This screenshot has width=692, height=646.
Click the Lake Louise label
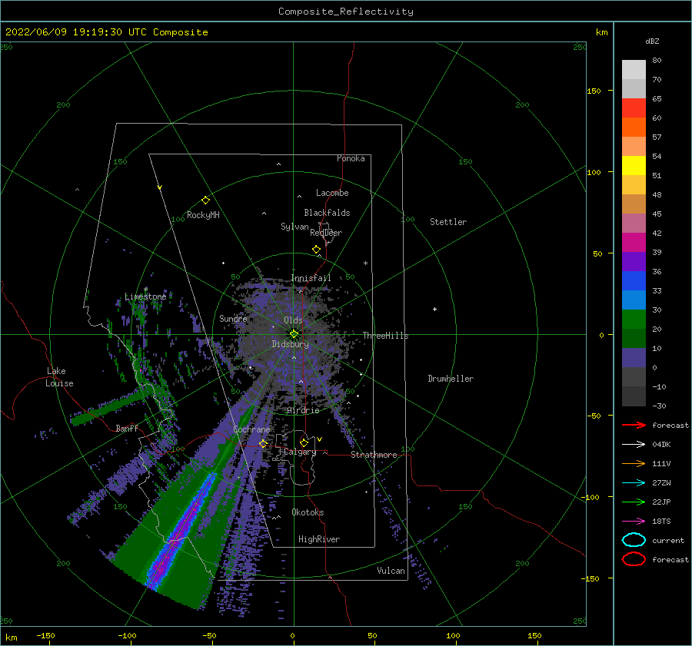click(x=59, y=377)
